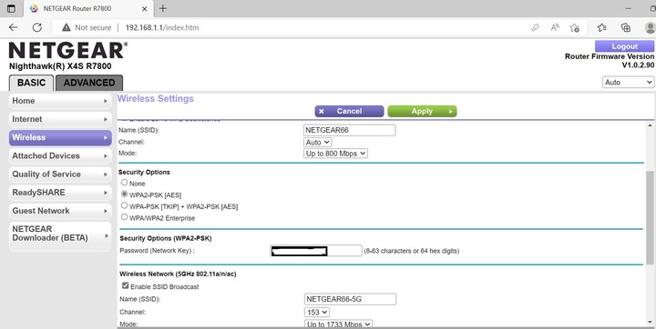Click the scrollbar up arrow

click(650, 125)
